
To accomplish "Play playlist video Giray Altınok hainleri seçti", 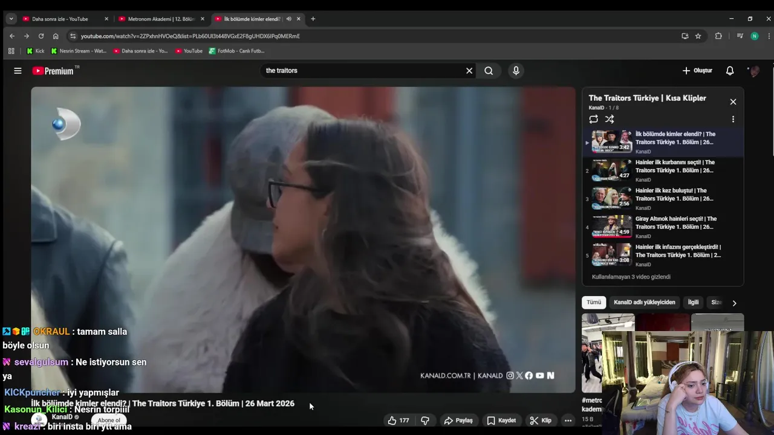I will coord(663,228).
